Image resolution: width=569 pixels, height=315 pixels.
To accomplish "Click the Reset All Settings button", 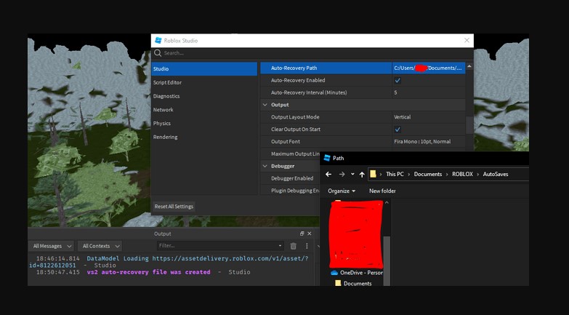I will (174, 207).
